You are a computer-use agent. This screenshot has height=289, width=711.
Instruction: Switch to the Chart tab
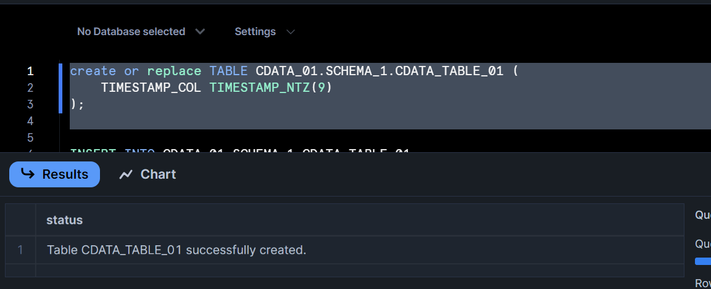click(x=148, y=174)
